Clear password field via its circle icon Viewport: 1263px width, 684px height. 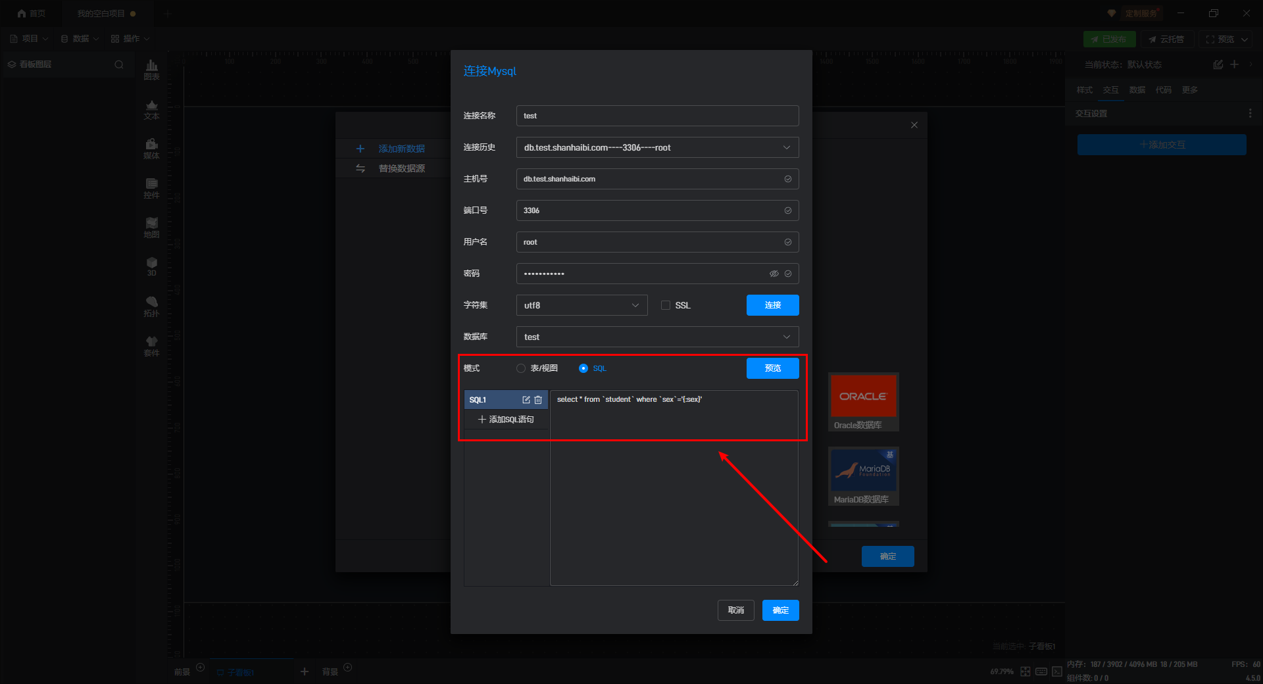coord(788,274)
